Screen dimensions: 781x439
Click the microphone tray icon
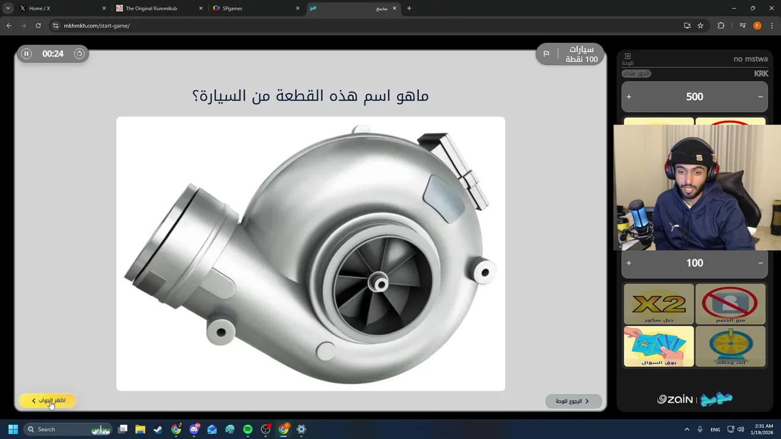700,429
